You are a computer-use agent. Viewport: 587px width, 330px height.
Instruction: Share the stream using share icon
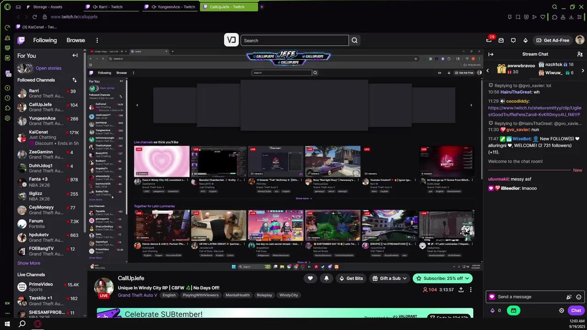[x=460, y=290]
